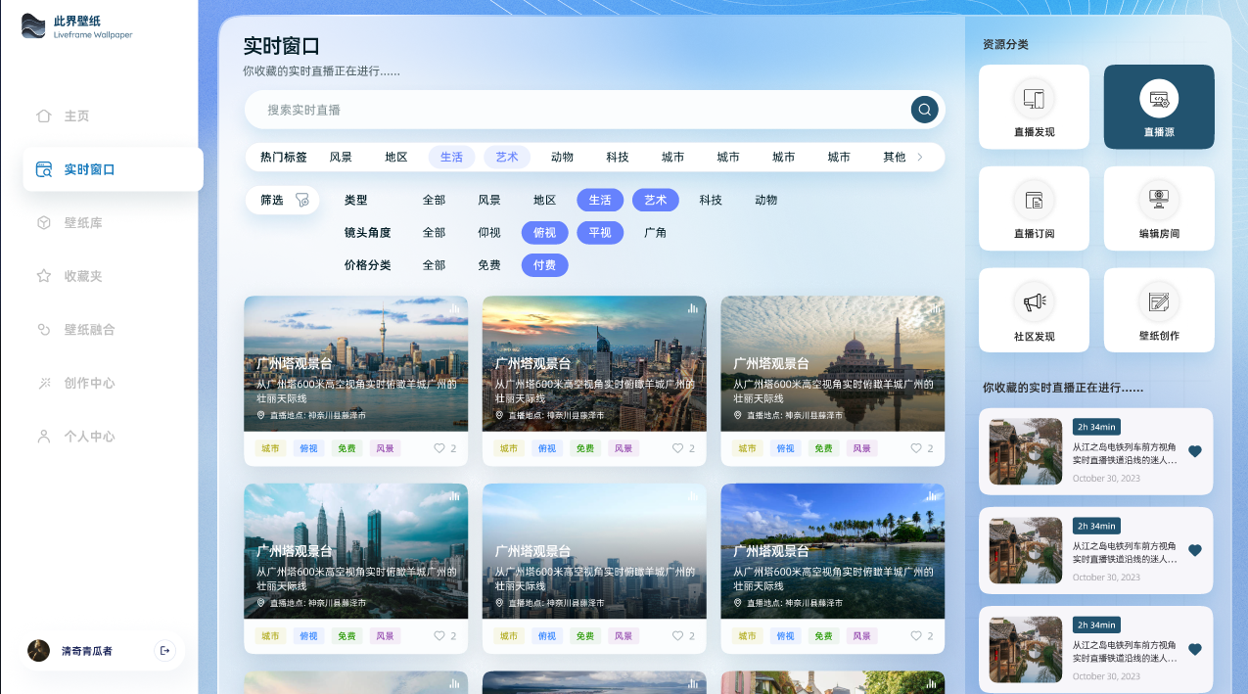
Task: Enable the 仰视 camera angle option
Action: 489,233
